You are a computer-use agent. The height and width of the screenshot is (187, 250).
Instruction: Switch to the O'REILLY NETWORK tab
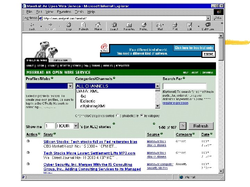(37, 60)
